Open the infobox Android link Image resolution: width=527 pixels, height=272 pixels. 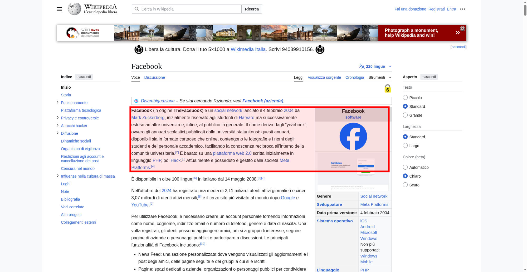coord(367,227)
